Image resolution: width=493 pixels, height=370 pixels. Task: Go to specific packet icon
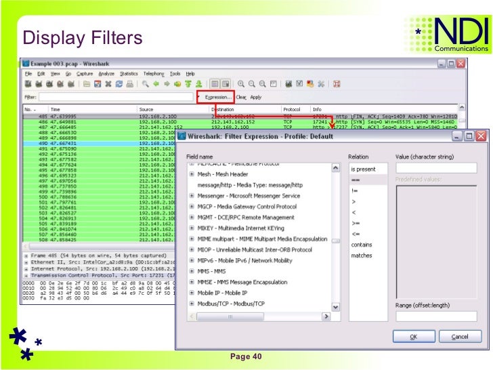(x=177, y=84)
